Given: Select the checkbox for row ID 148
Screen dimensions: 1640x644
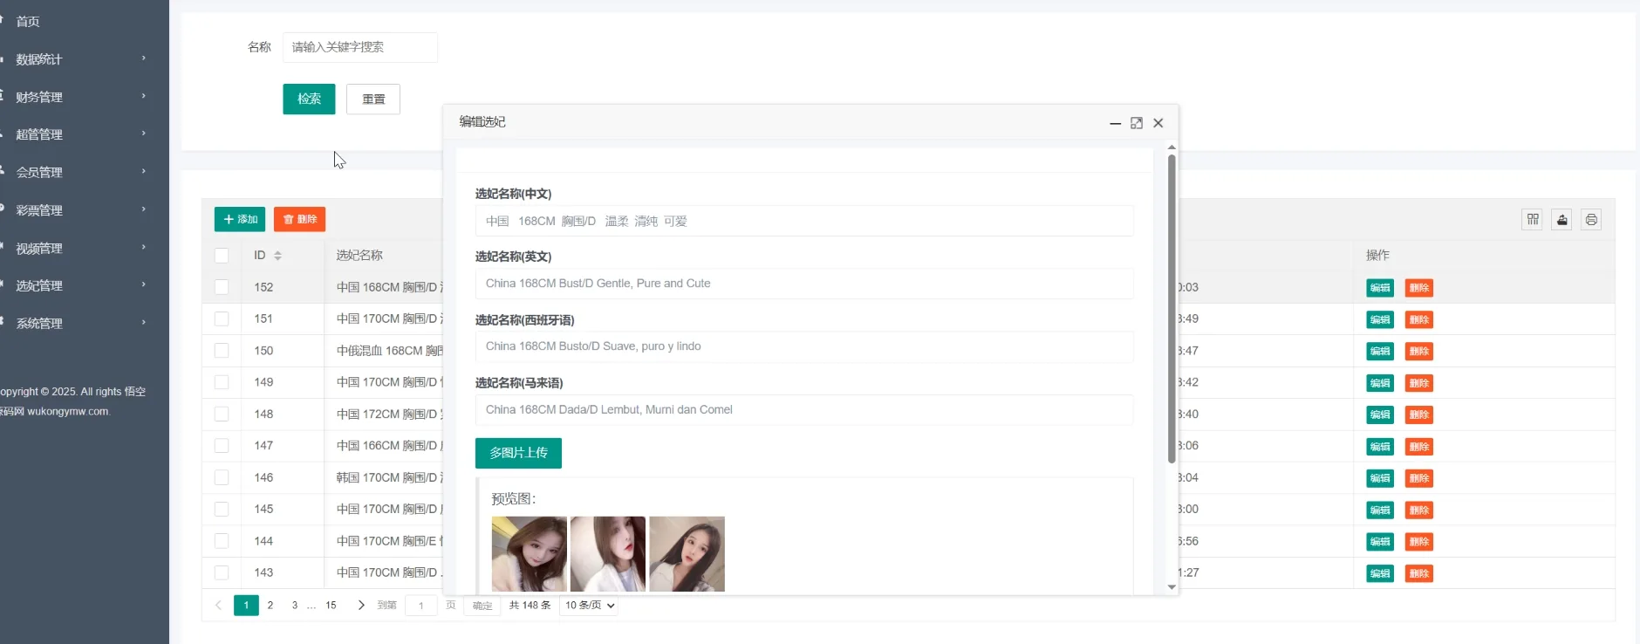Looking at the screenshot, I should coord(222,414).
